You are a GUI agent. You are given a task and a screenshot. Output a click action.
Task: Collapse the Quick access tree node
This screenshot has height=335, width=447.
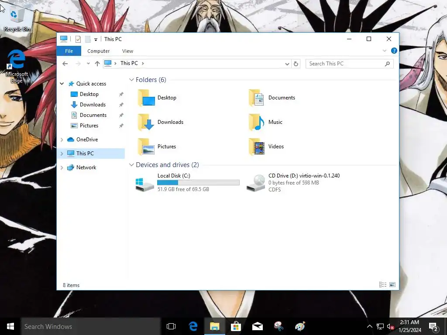point(62,83)
